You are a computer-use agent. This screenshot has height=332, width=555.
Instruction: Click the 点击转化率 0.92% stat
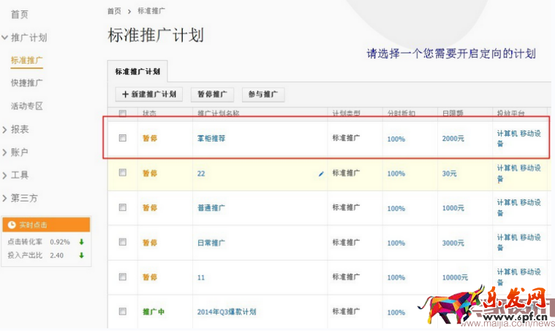pyautogui.click(x=39, y=242)
